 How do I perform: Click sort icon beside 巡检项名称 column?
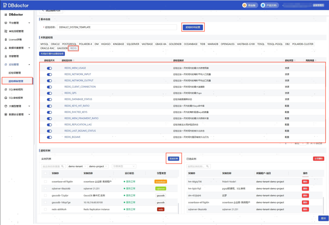pos(74,60)
